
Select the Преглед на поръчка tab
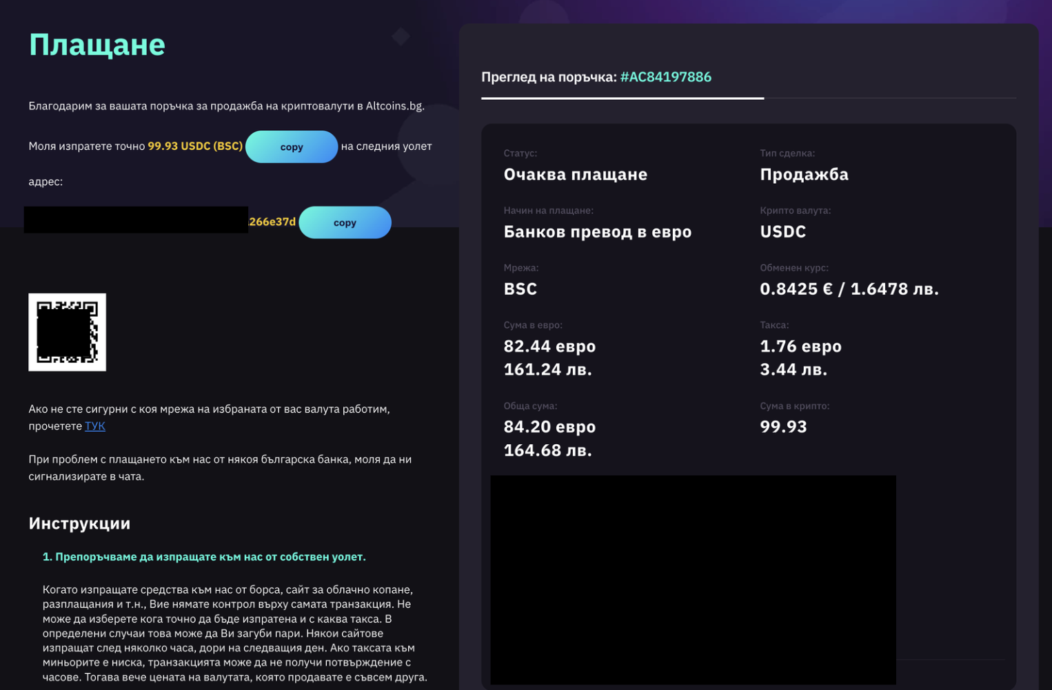[x=549, y=77]
